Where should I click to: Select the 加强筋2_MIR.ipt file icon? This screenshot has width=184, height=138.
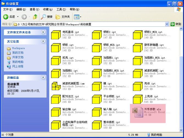[x=97, y=74]
